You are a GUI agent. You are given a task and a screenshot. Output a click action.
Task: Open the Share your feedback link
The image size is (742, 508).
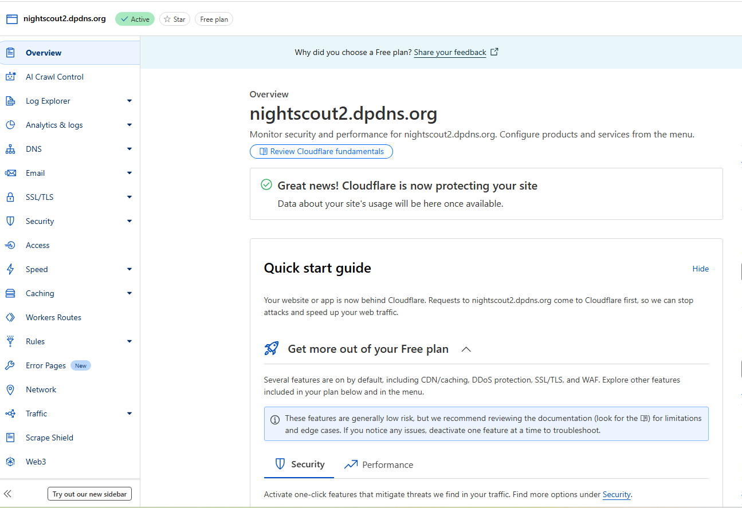(450, 52)
